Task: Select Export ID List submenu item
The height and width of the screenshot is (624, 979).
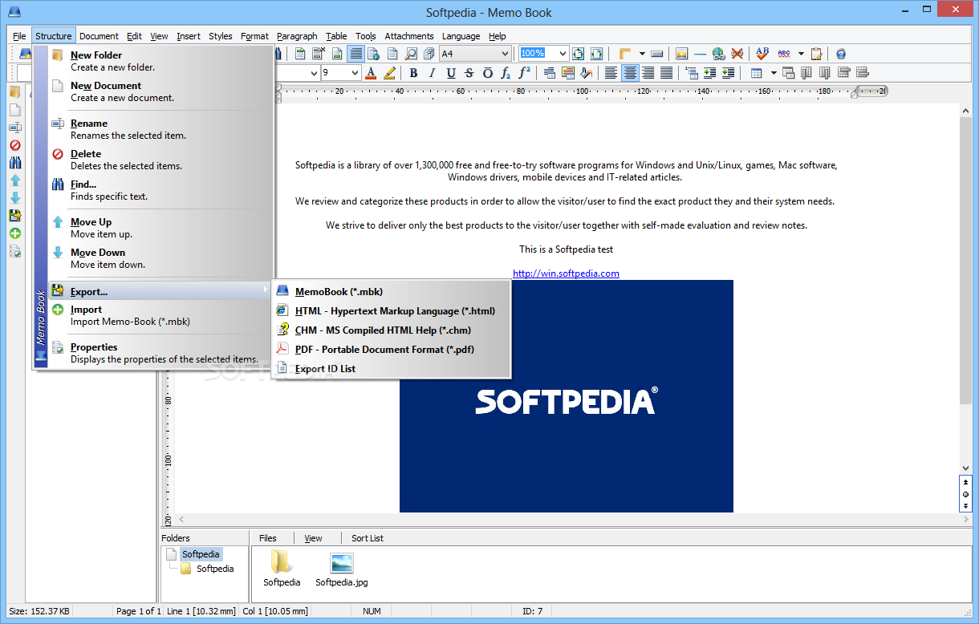Action: pos(392,368)
